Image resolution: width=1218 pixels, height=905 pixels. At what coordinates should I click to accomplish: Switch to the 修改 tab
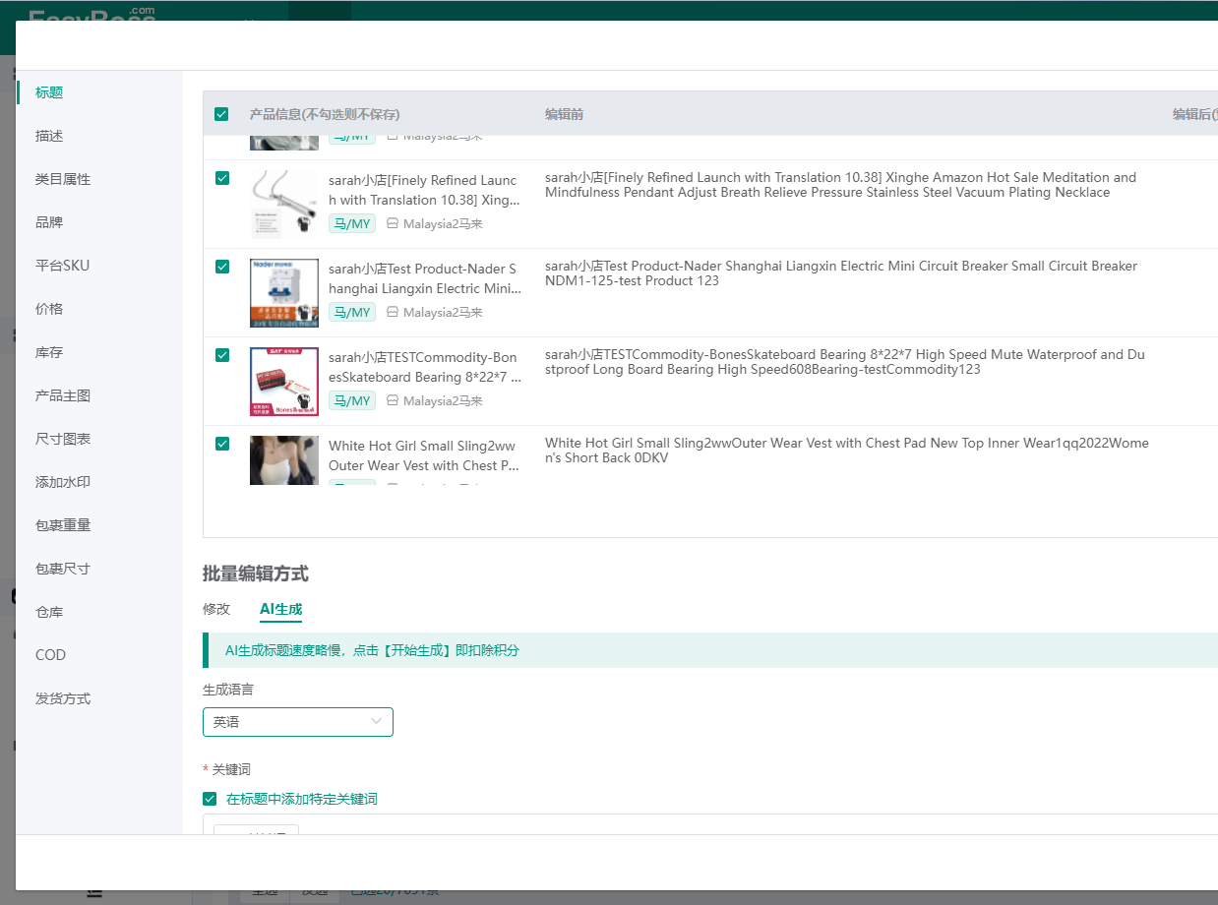(x=216, y=609)
